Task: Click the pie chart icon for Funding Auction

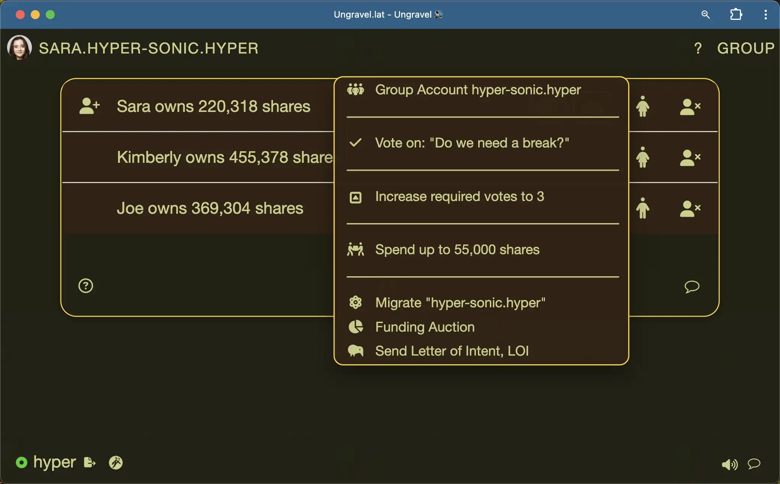Action: pos(355,327)
